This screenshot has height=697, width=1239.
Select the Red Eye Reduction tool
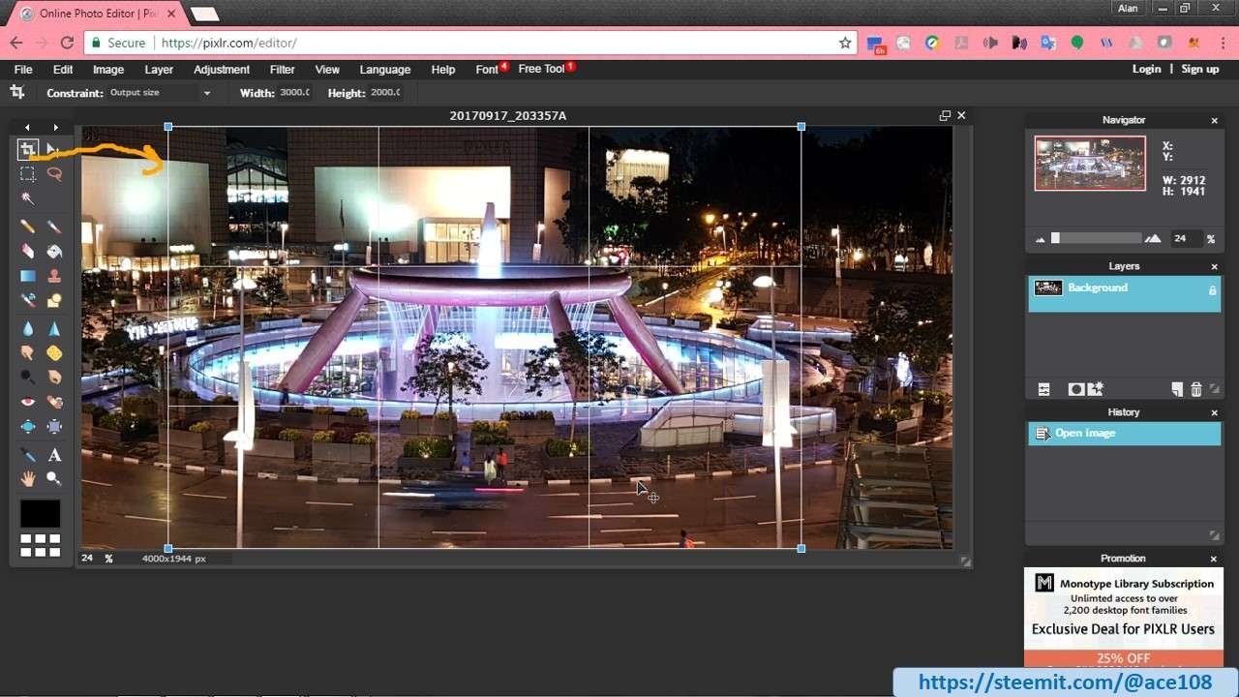point(27,402)
